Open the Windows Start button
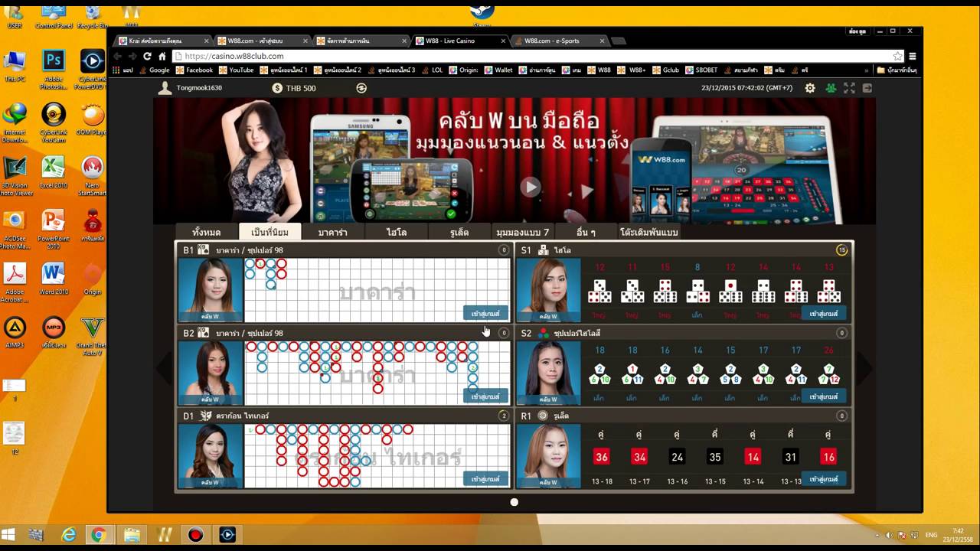980x551 pixels. 9,535
